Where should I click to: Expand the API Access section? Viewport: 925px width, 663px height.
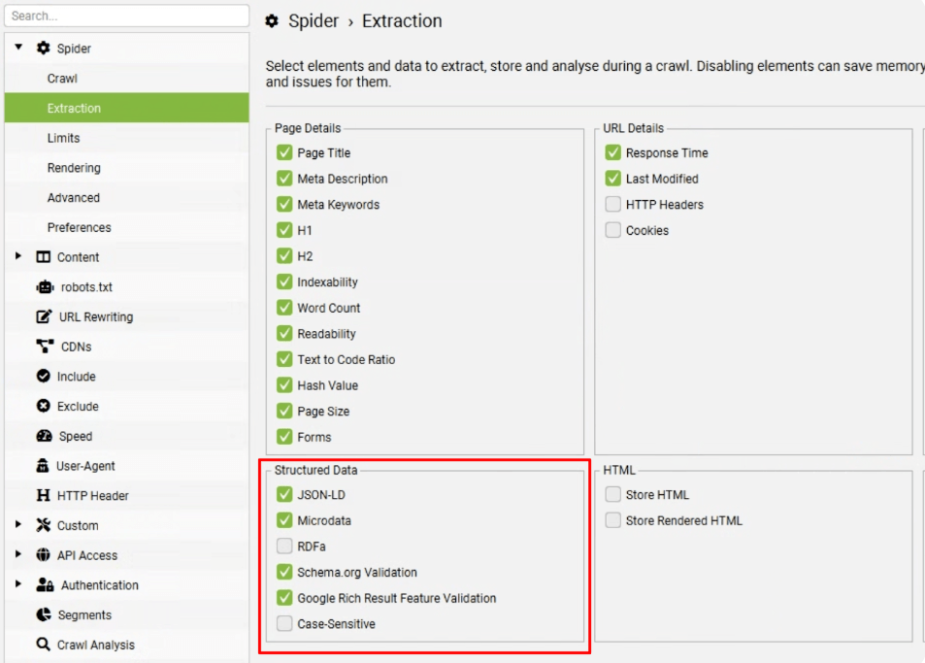pos(18,554)
